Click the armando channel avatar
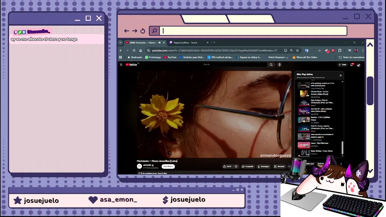The height and width of the screenshot is (217, 386). pos(139,166)
